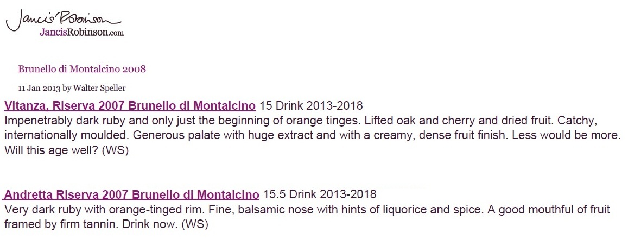Open the Vitanza Riserva 2007 wine link
The width and height of the screenshot is (628, 245).
pyautogui.click(x=130, y=106)
